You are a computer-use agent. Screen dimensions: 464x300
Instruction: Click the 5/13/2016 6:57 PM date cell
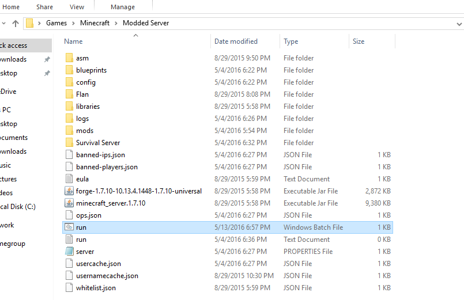click(242, 227)
